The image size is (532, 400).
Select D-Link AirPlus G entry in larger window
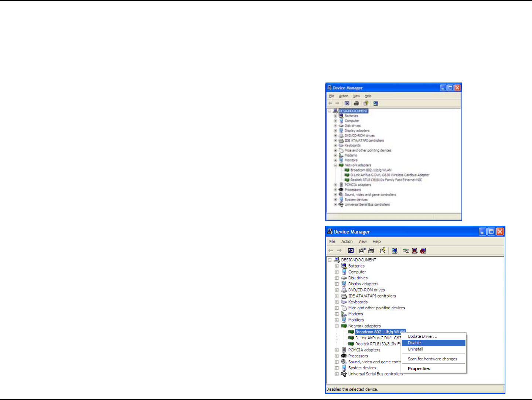coord(378,338)
